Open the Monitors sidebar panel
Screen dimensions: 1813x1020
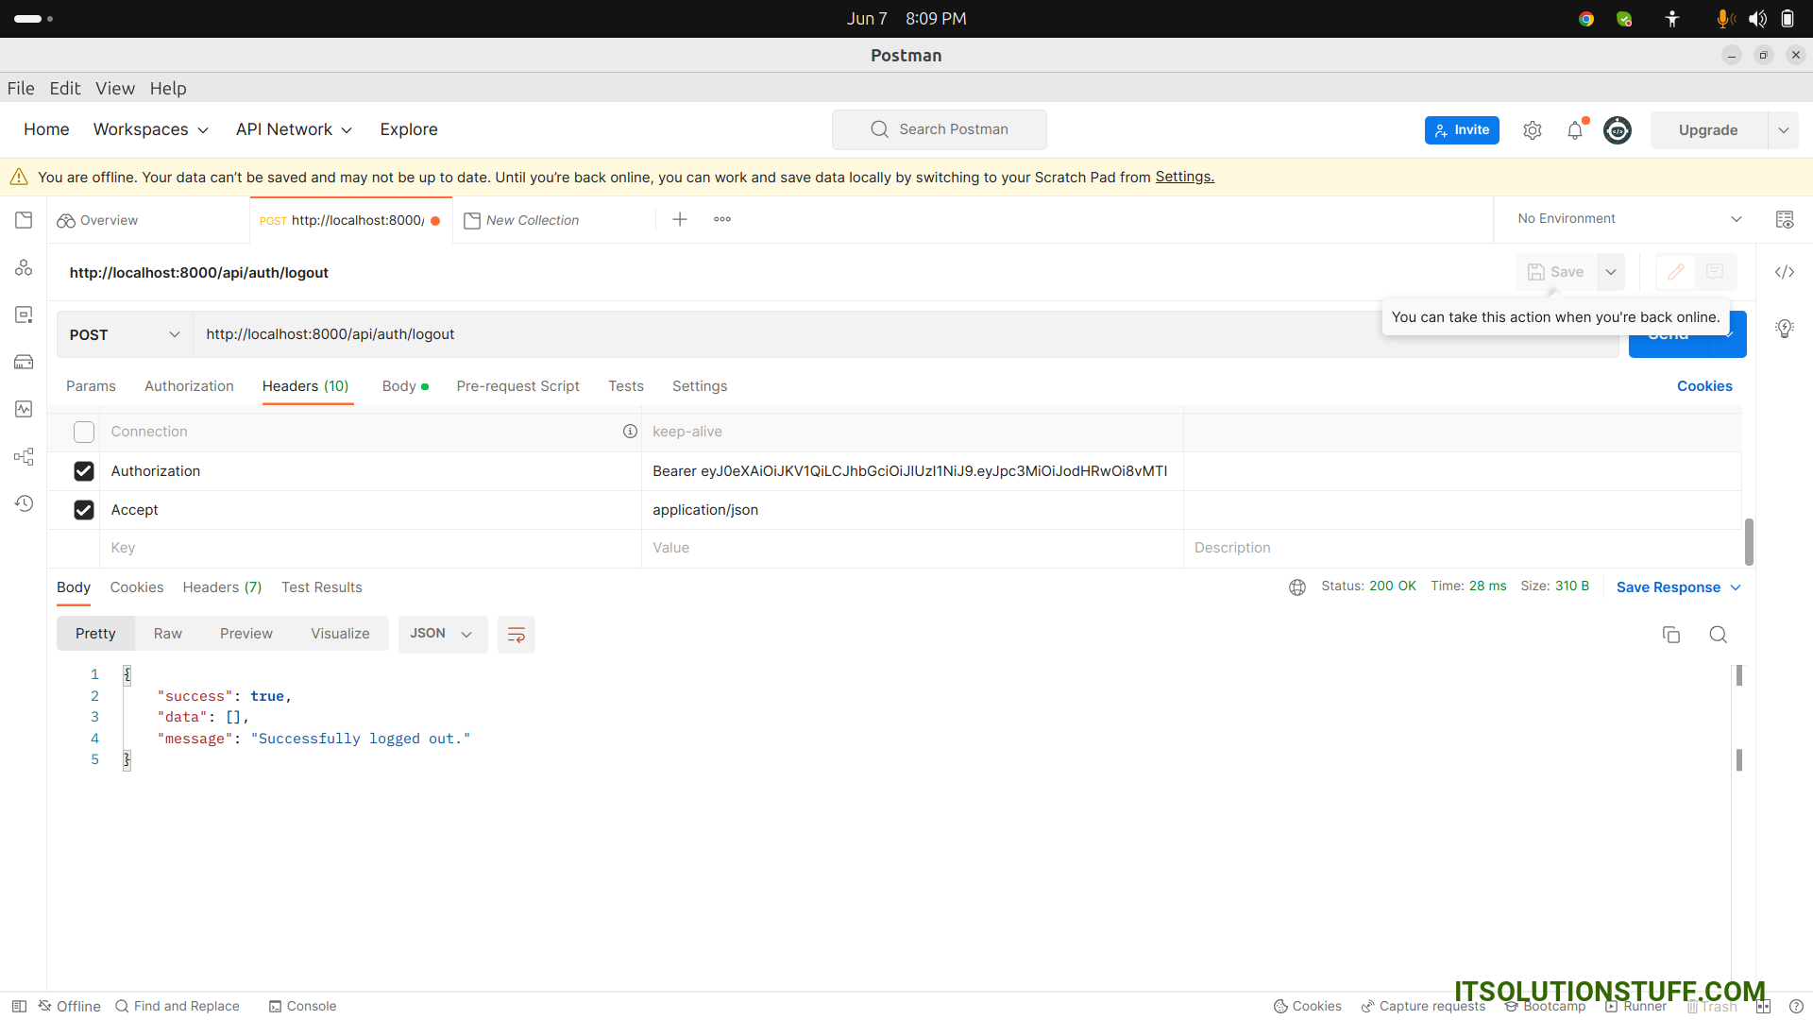[x=24, y=409]
